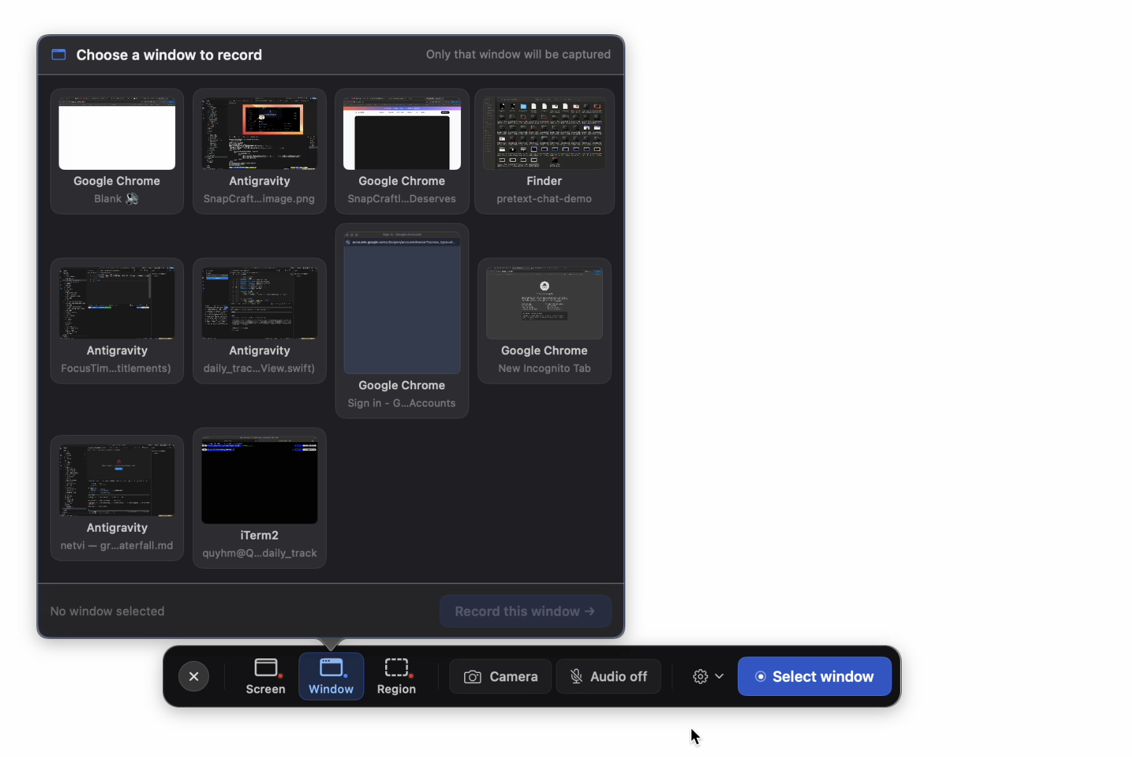Click the Record this window button

coord(525,611)
